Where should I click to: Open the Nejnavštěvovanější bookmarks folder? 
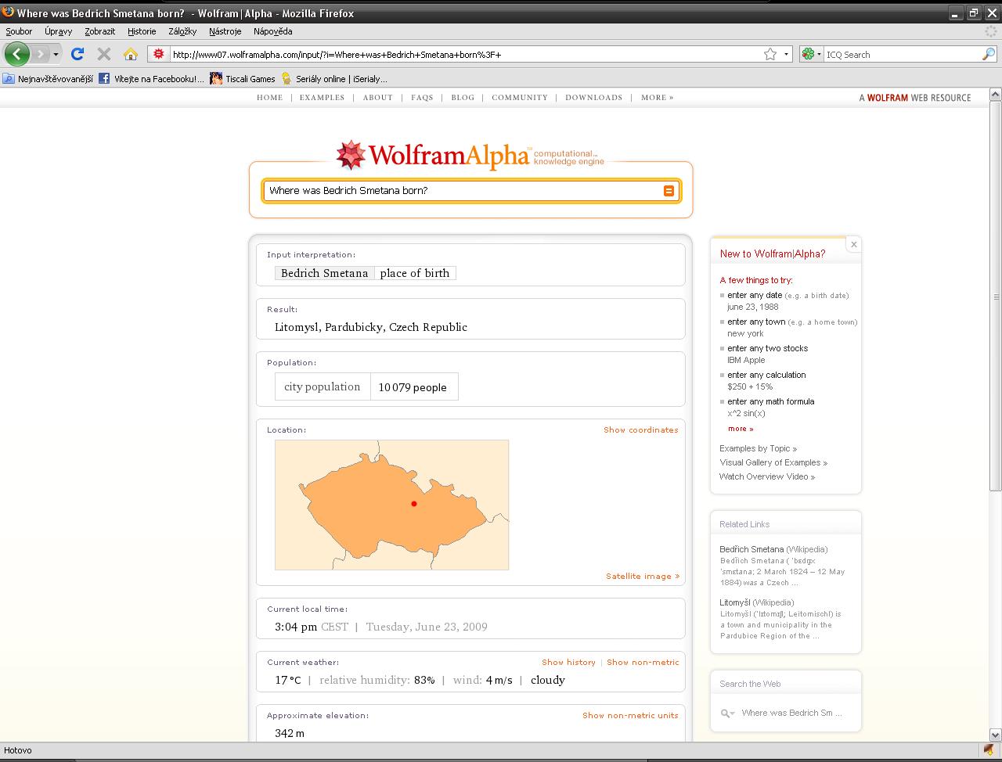[48, 78]
